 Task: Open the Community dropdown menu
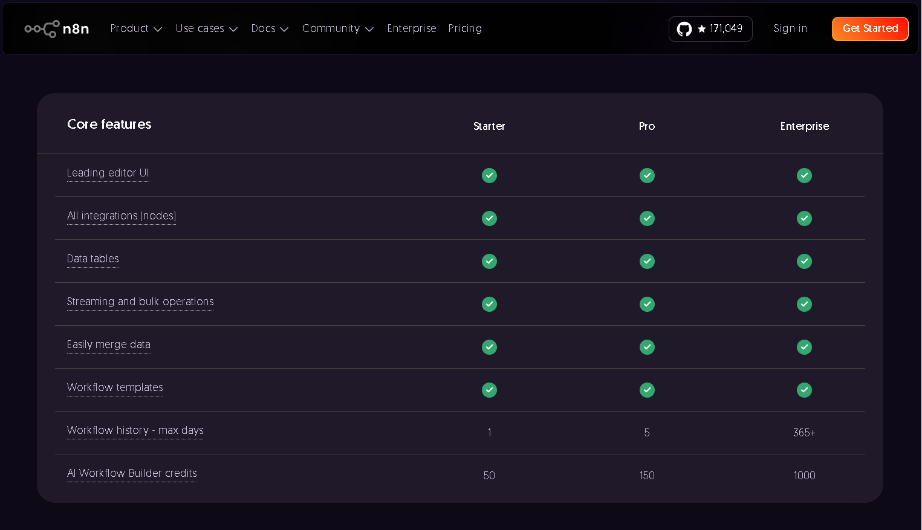tap(338, 28)
